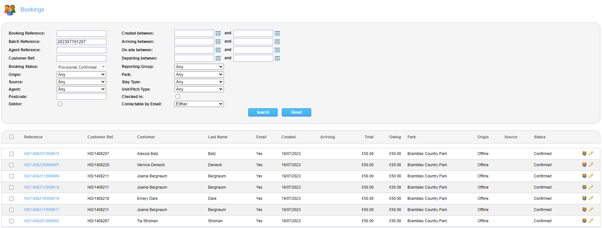Open calendar for Arriving between end date

point(277,42)
